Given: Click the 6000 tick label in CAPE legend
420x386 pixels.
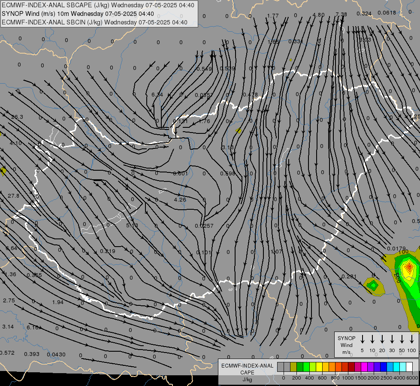Looking at the screenshot, I should pyautogui.click(x=412, y=378).
